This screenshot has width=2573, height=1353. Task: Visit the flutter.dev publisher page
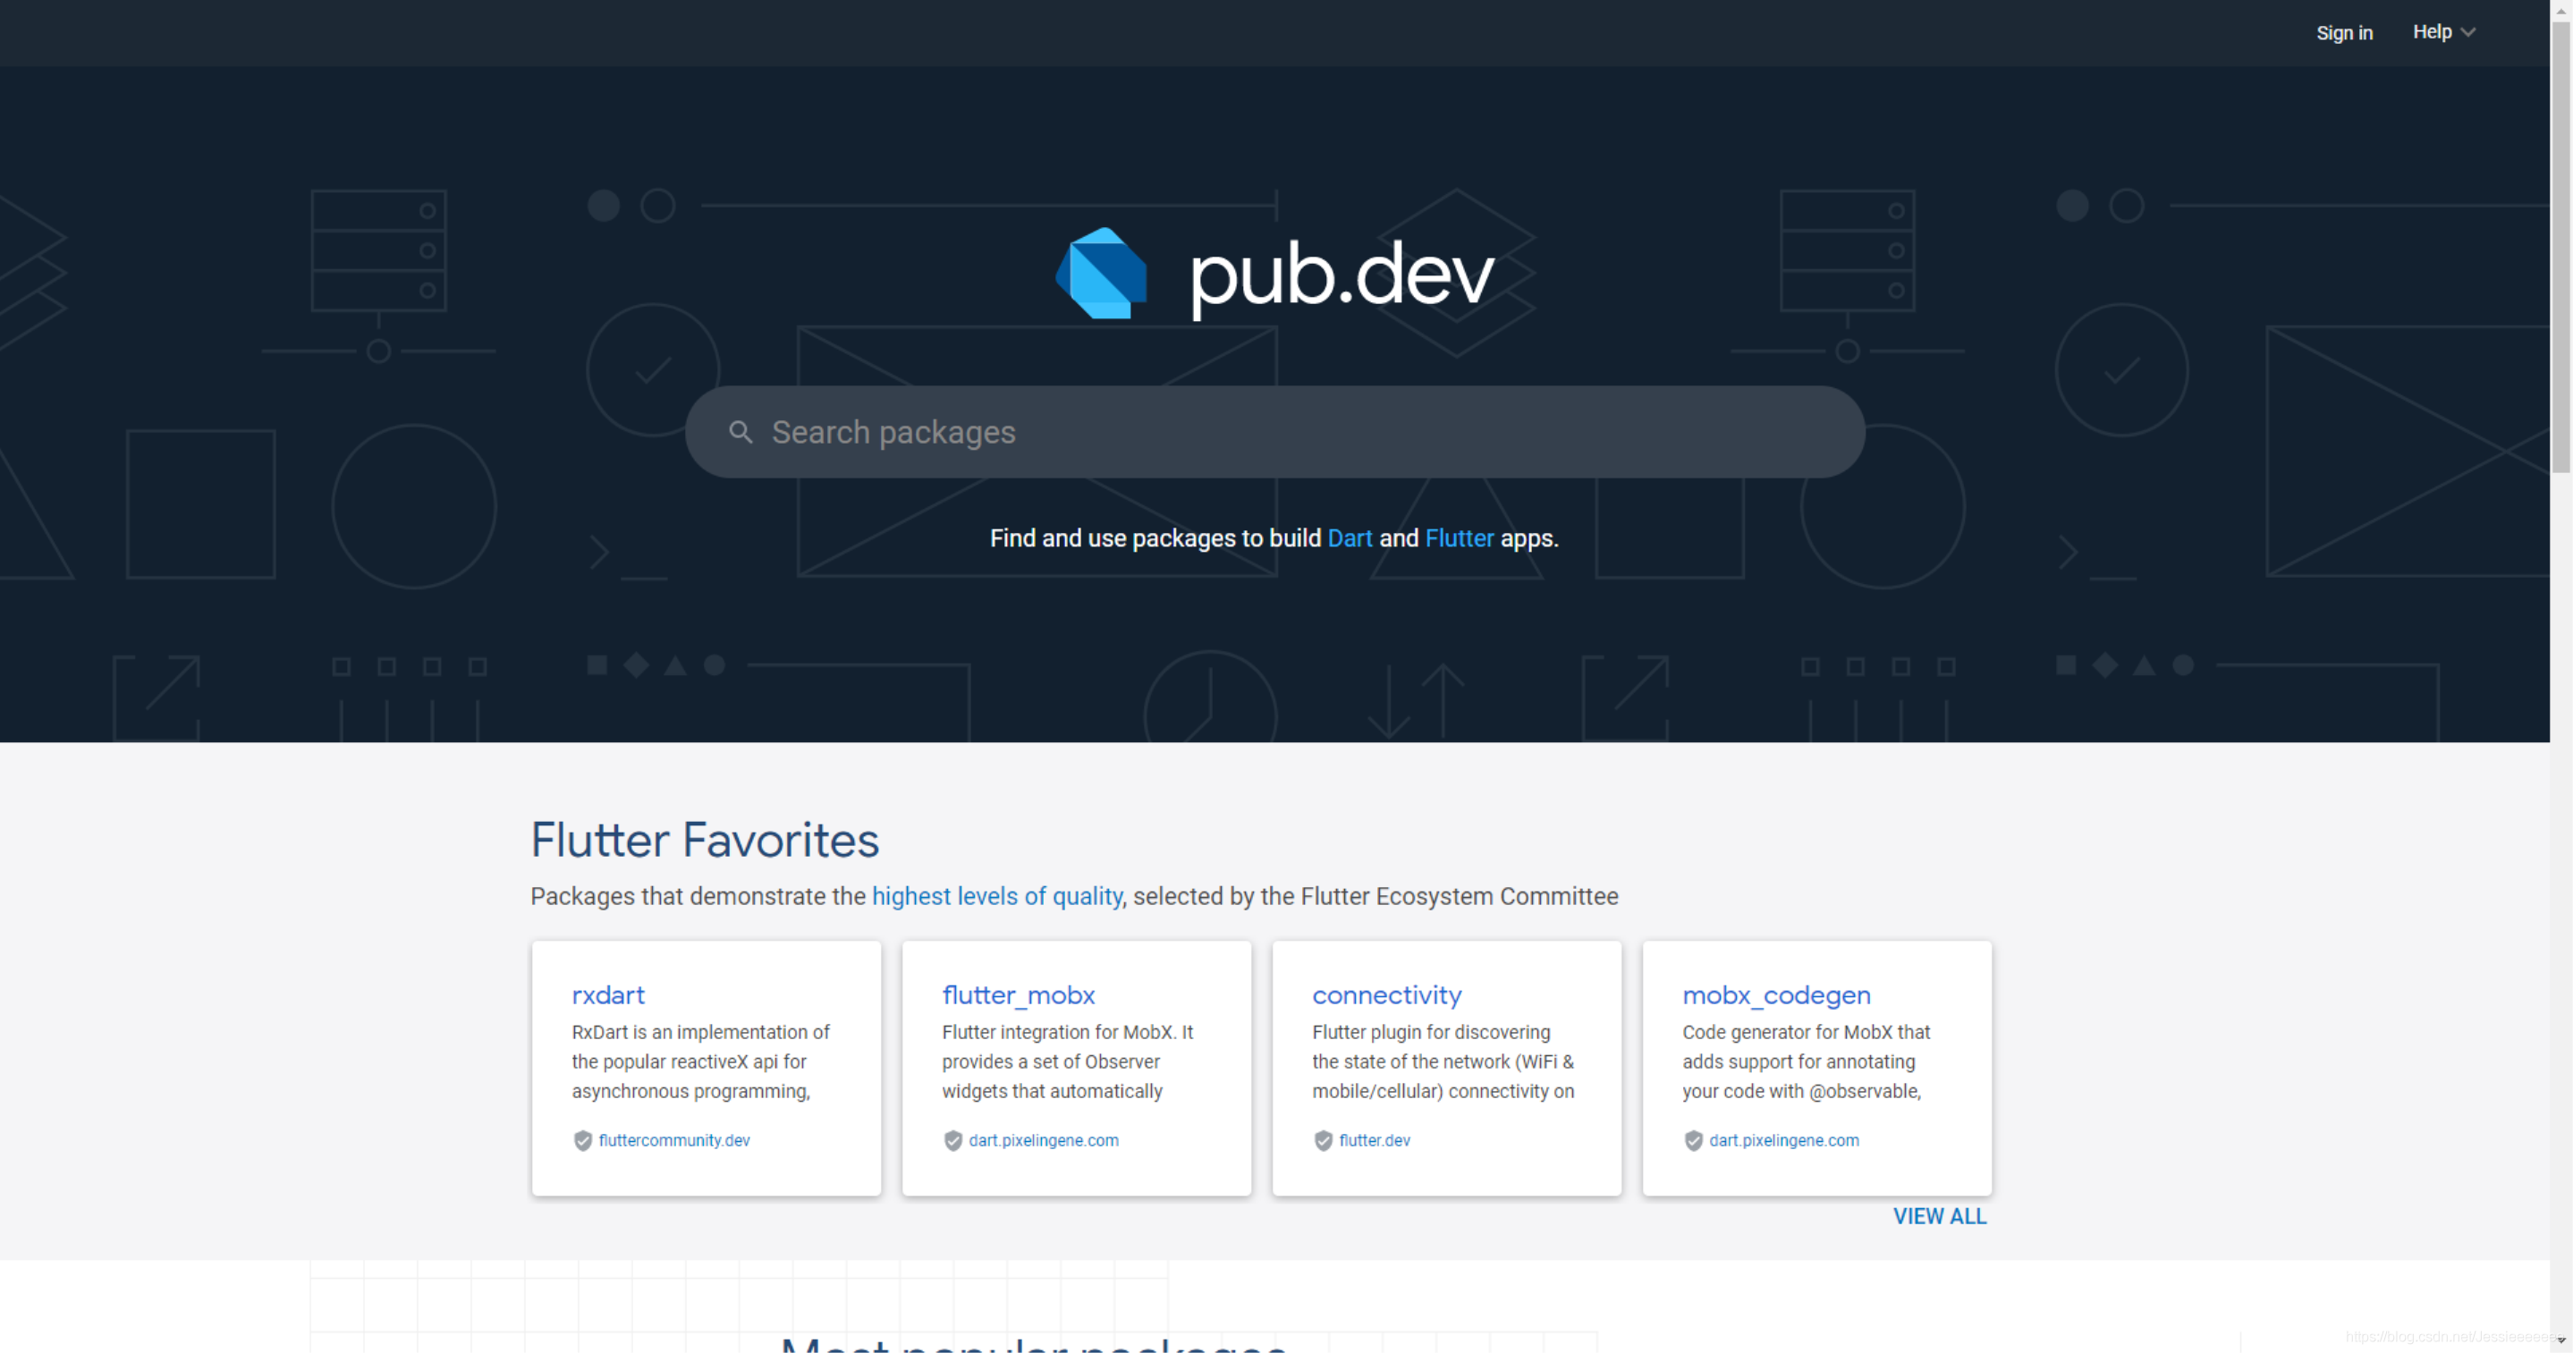1375,1140
